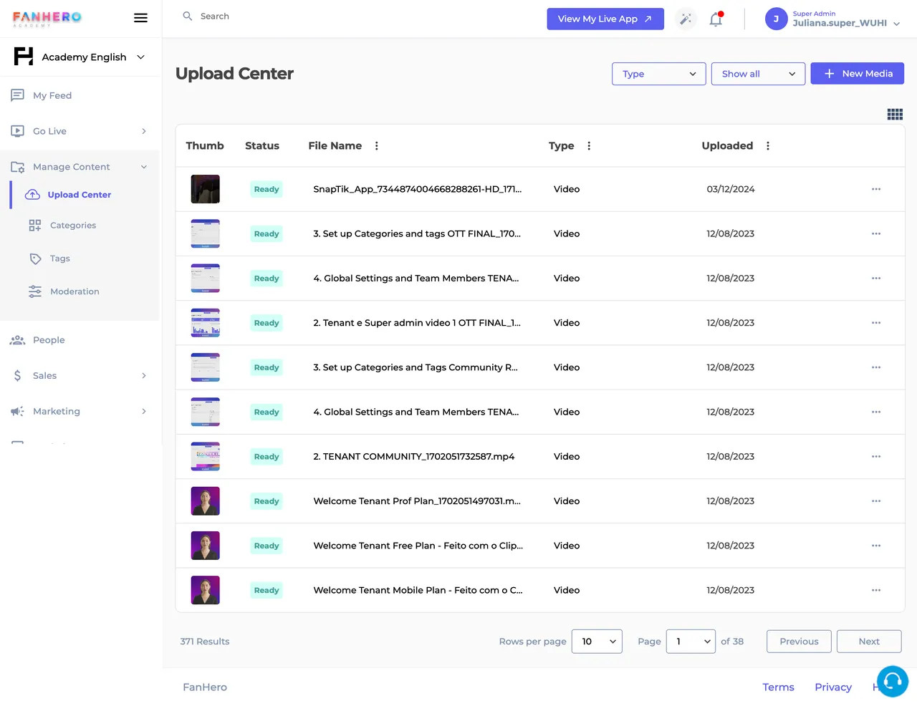This screenshot has width=917, height=706.
Task: Click the Status column header
Action: tap(262, 145)
